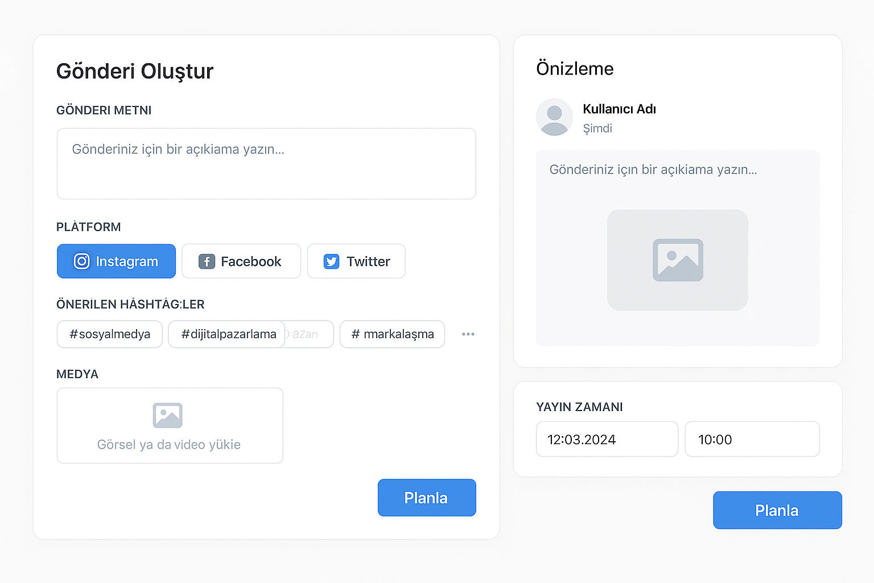Click the Şimdi timestamp in the preview
The width and height of the screenshot is (874, 583).
[x=597, y=129]
